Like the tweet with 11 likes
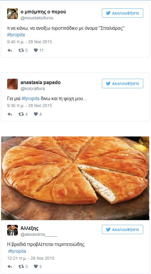The image size is (151, 274). tap(36, 50)
